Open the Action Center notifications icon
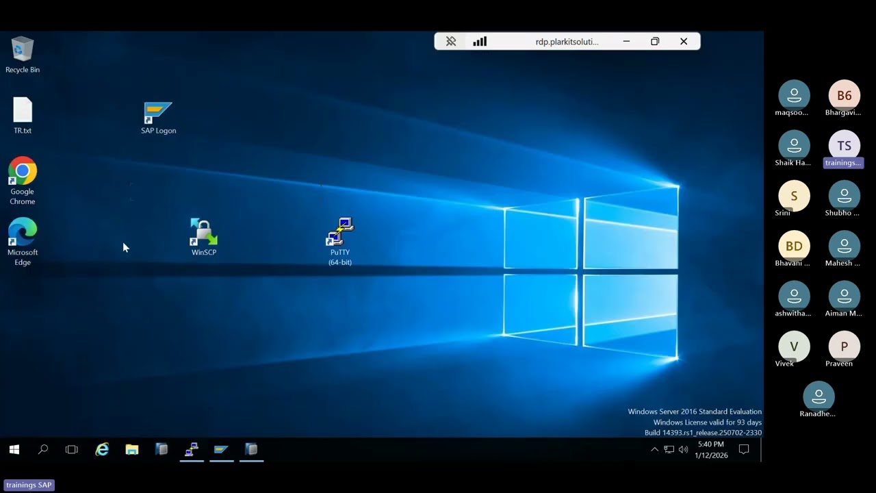The height and width of the screenshot is (493, 876). pyautogui.click(x=745, y=450)
